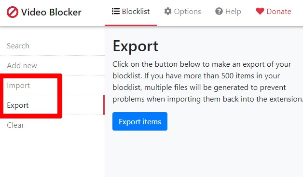Click the blue Export items button
The width and height of the screenshot is (303, 177).
coord(140,121)
